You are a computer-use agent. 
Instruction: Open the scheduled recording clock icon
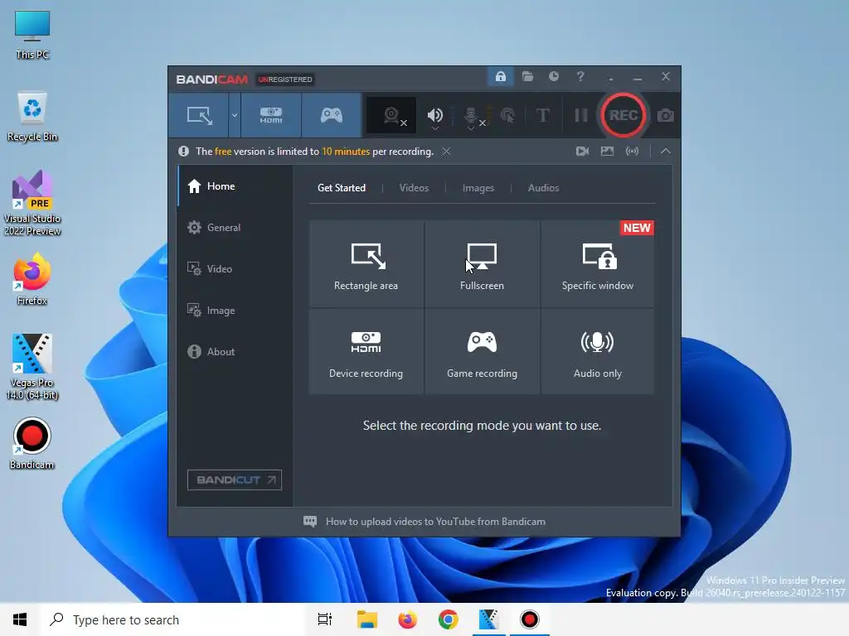[553, 76]
